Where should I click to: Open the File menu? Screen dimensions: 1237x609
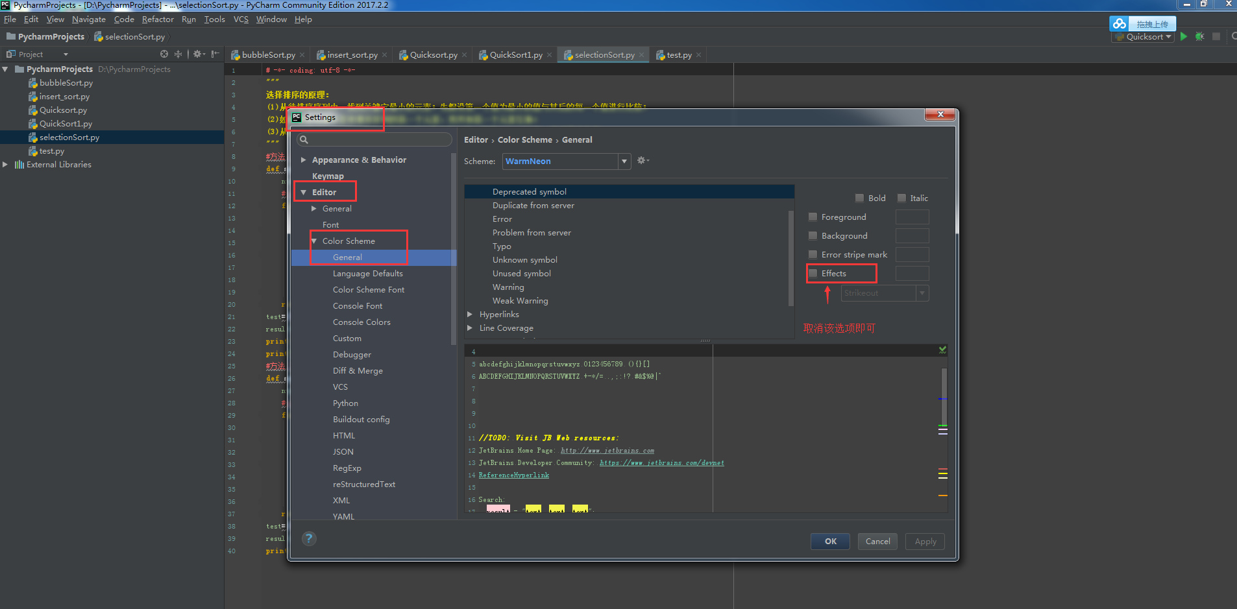point(10,19)
